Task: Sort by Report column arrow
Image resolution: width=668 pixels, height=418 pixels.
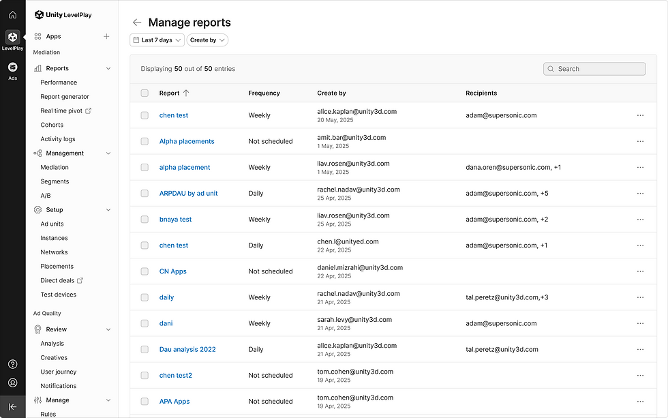Action: pos(185,93)
